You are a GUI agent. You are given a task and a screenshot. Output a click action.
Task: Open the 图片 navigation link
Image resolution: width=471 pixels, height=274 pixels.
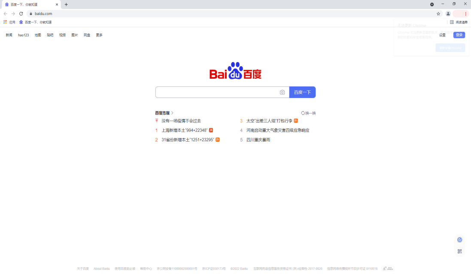coord(75,35)
